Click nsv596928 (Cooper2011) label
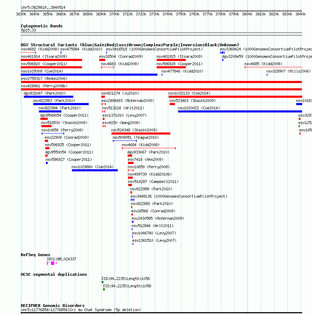312x315 pixels. click(x=179, y=64)
